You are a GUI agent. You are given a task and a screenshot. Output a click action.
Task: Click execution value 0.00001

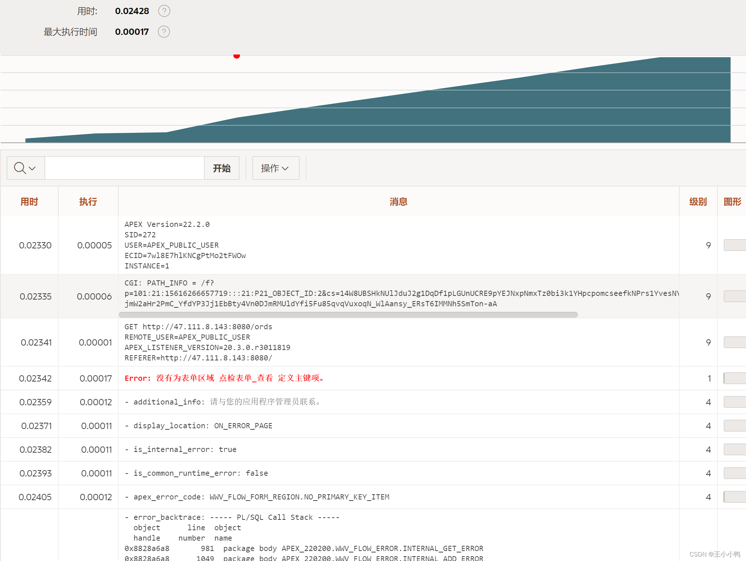click(x=95, y=342)
